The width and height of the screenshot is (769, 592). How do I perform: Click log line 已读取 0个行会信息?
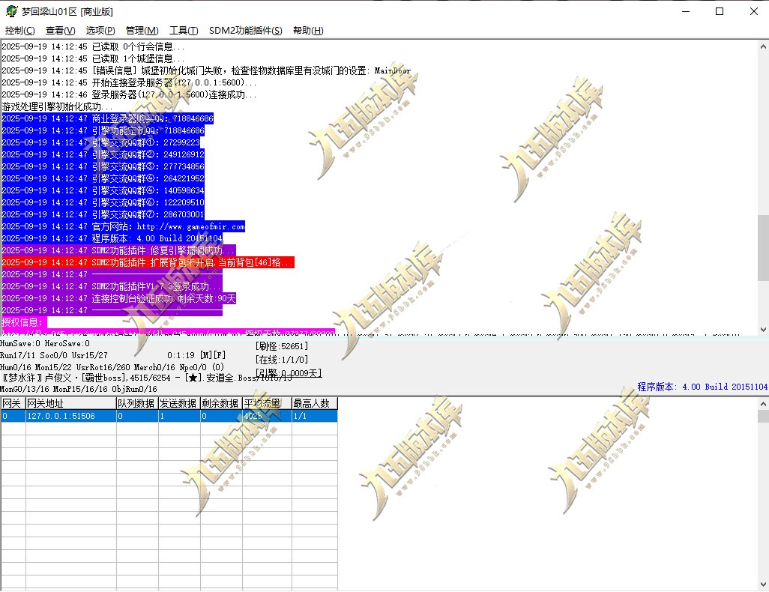click(x=93, y=46)
